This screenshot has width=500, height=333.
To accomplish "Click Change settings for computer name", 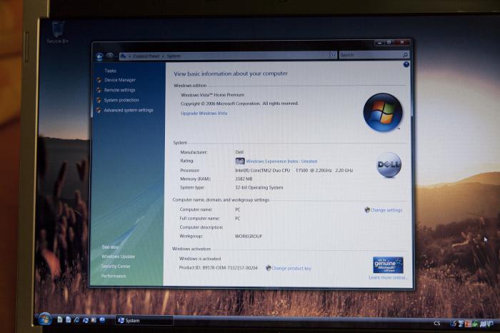I will click(386, 210).
